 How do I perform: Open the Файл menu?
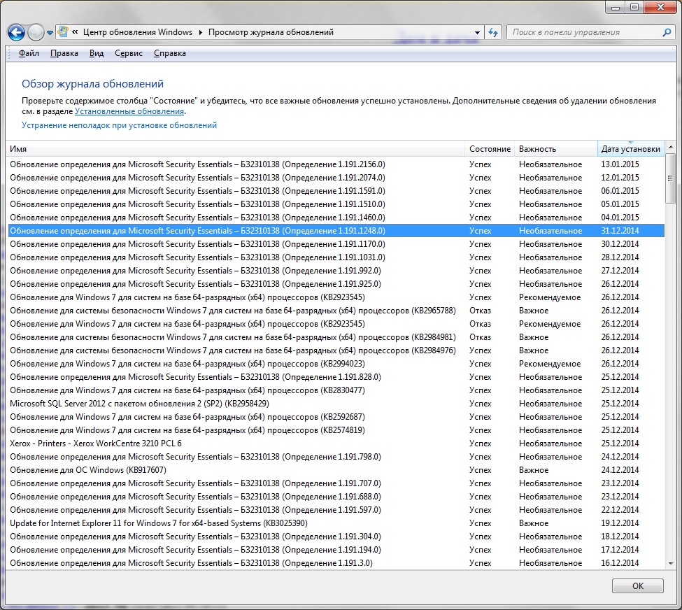(29, 53)
